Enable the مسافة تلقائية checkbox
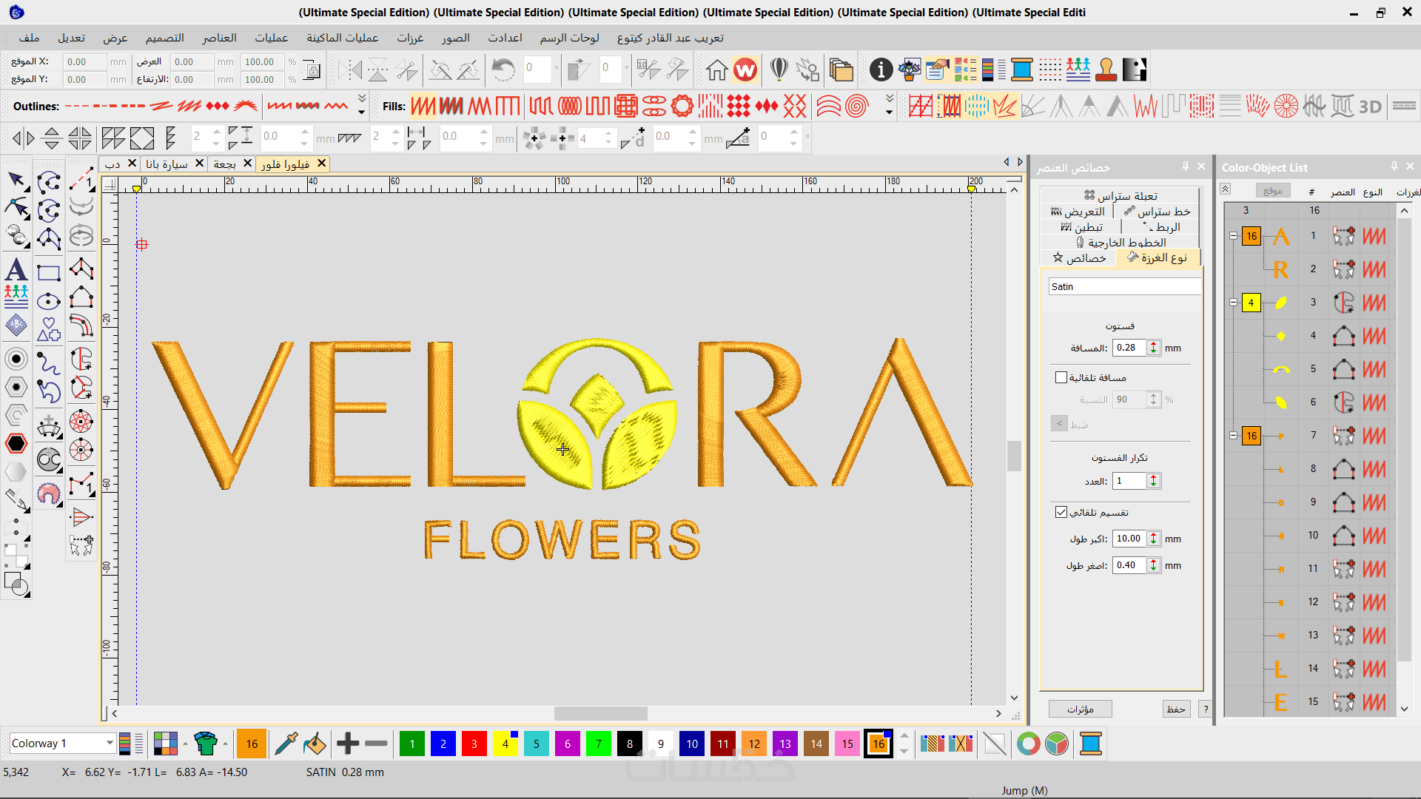Image resolution: width=1421 pixels, height=799 pixels. 1061,377
